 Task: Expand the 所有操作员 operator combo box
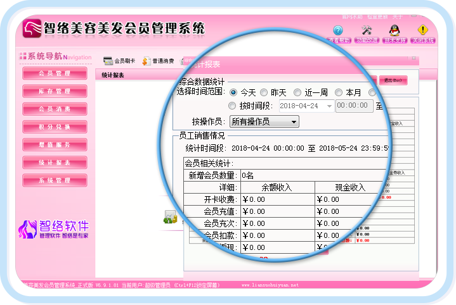click(264, 121)
